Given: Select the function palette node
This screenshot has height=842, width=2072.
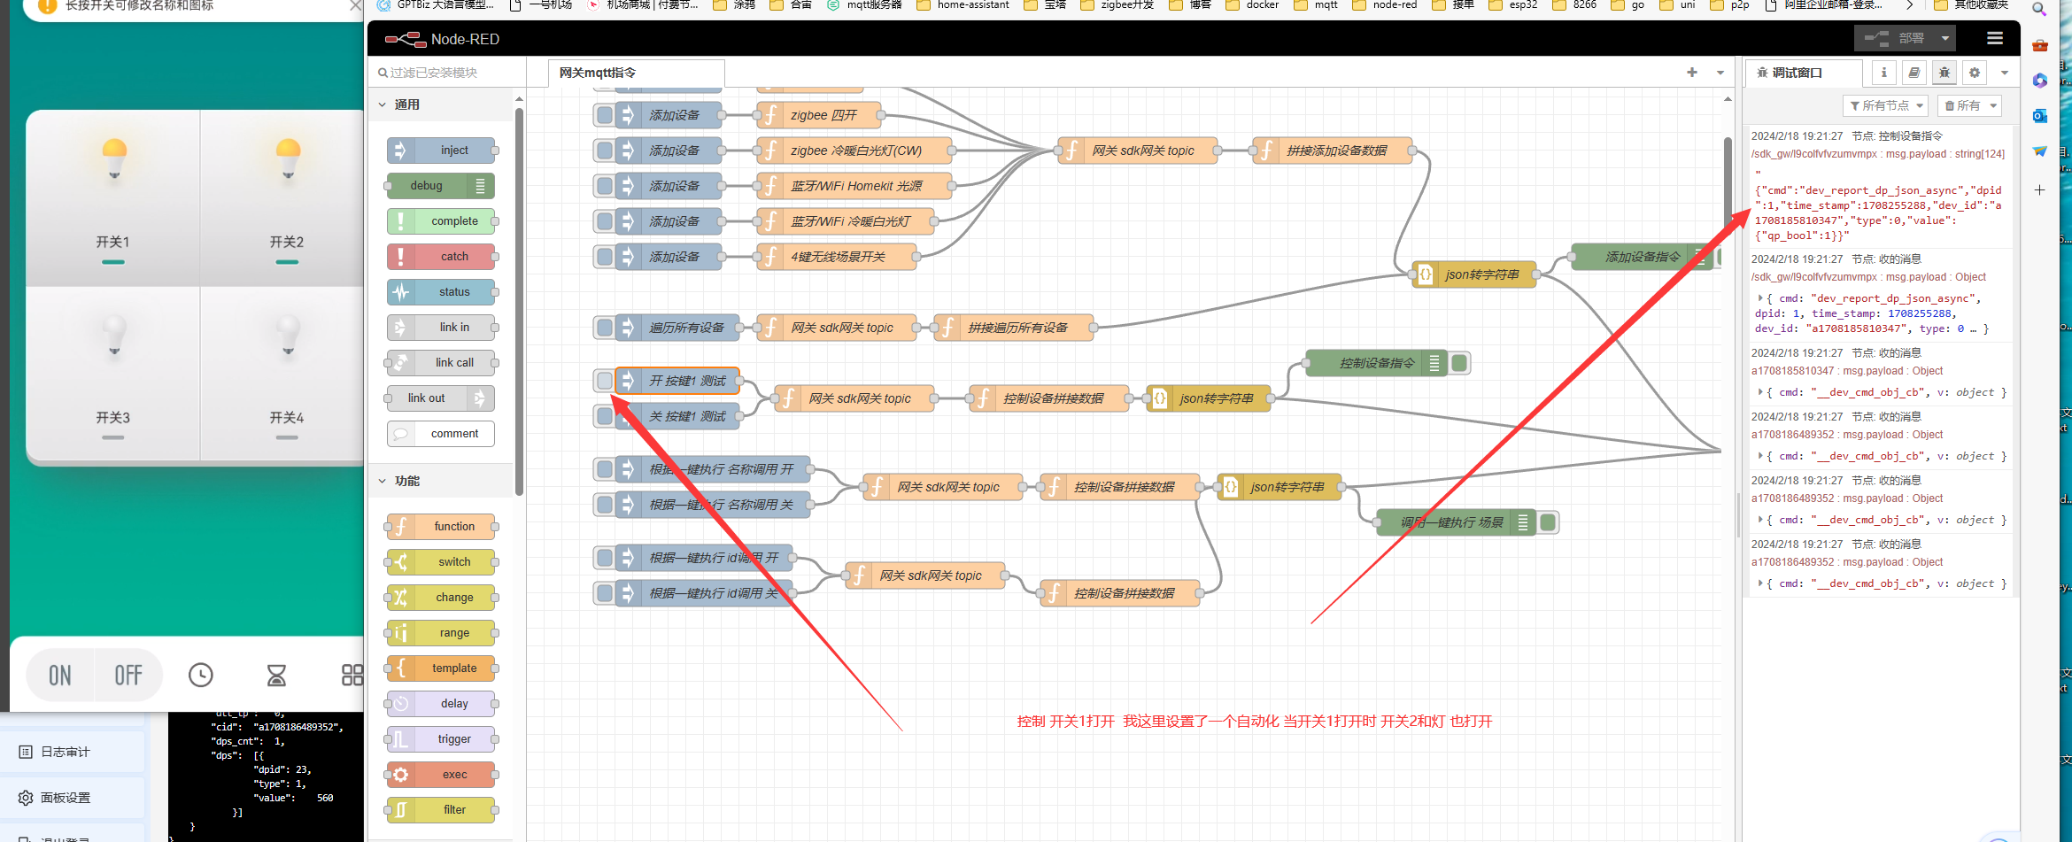Looking at the screenshot, I should (x=442, y=527).
